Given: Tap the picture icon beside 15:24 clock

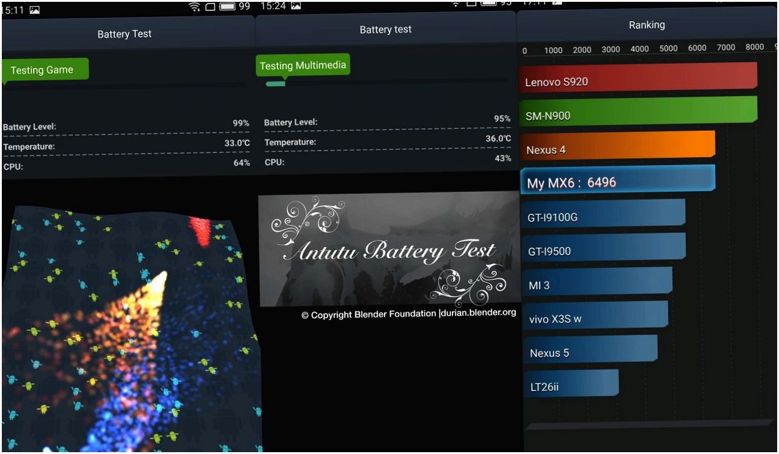Looking at the screenshot, I should click(296, 6).
